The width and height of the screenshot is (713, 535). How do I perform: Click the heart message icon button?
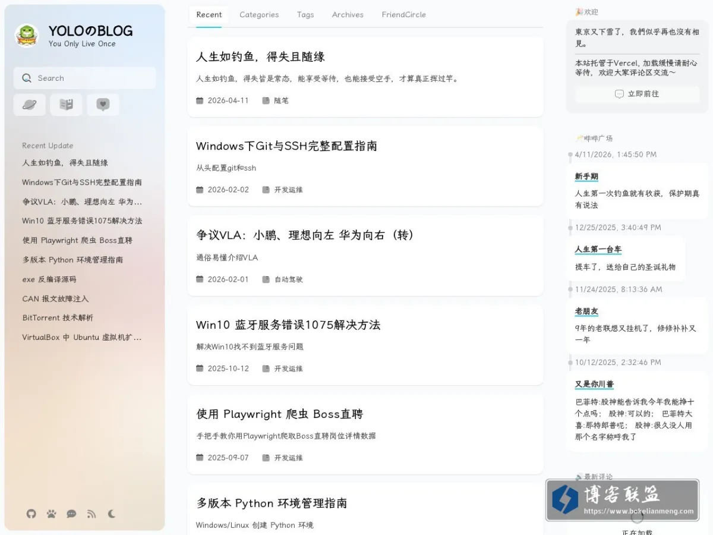pos(103,105)
